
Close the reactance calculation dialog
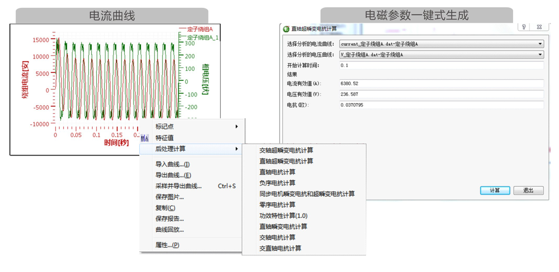[538, 27]
